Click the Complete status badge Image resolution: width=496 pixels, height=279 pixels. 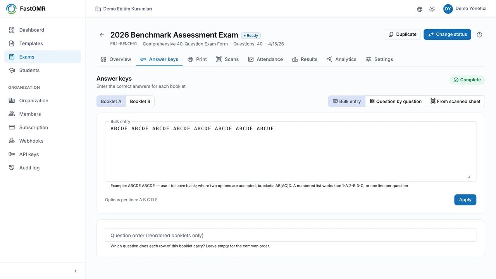tap(467, 80)
